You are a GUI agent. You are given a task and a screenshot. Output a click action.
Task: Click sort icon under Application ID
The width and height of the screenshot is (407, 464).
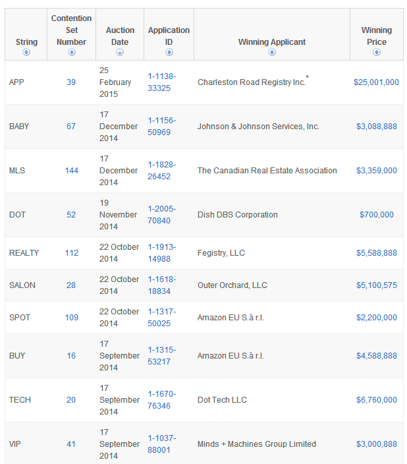pyautogui.click(x=169, y=52)
